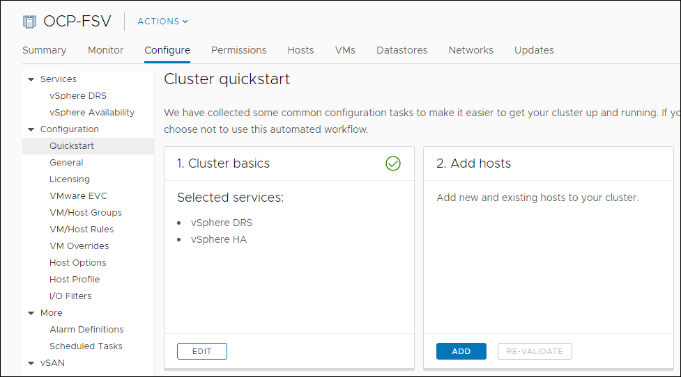Viewport: 681px width, 377px height.
Task: Collapse the Services tree section
Action: click(31, 79)
